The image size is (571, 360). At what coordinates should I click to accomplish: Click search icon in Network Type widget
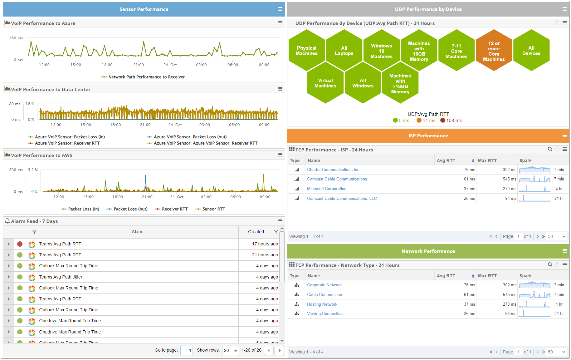coord(550,265)
